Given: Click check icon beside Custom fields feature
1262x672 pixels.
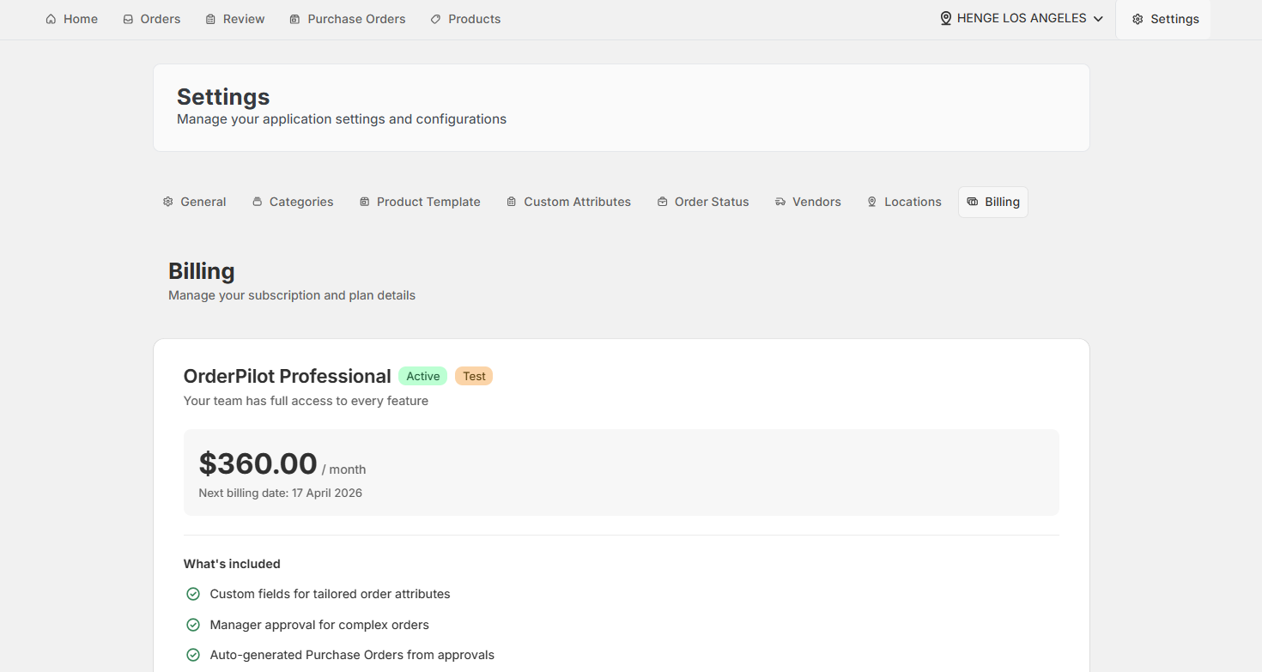Looking at the screenshot, I should [193, 594].
